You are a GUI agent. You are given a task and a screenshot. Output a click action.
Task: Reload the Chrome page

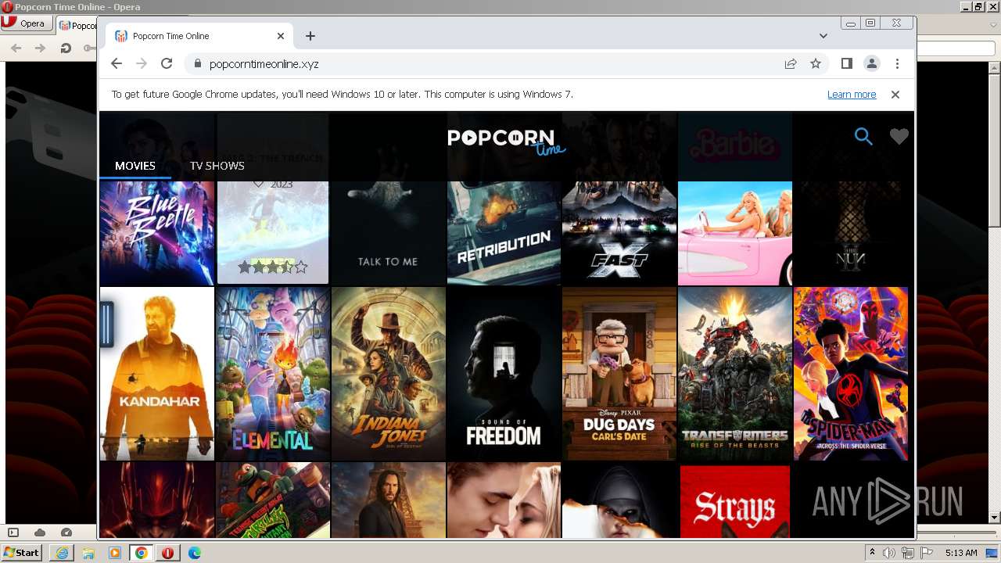tap(167, 63)
